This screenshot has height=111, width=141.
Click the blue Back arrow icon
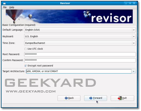coord(66,98)
